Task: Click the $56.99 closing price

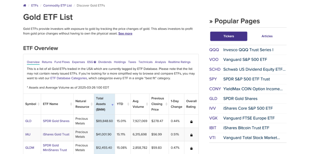Action: pos(156,134)
